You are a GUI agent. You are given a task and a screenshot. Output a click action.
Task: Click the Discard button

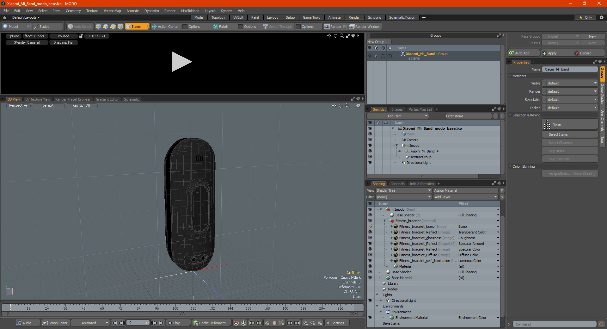589,53
